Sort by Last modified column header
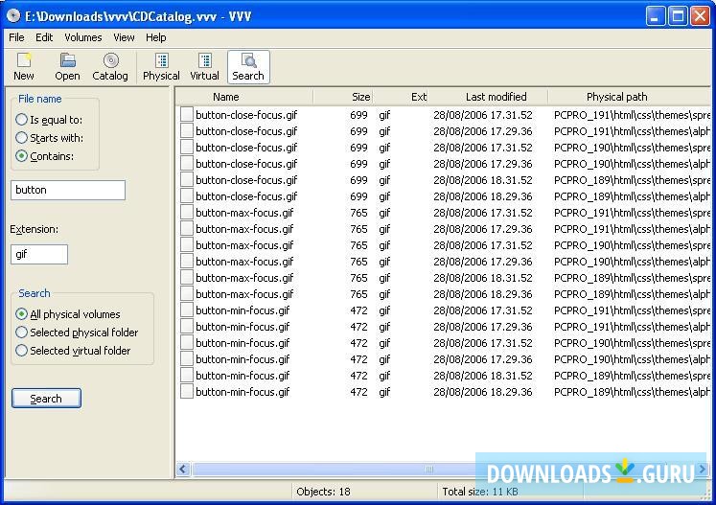This screenshot has width=716, height=505. (488, 97)
